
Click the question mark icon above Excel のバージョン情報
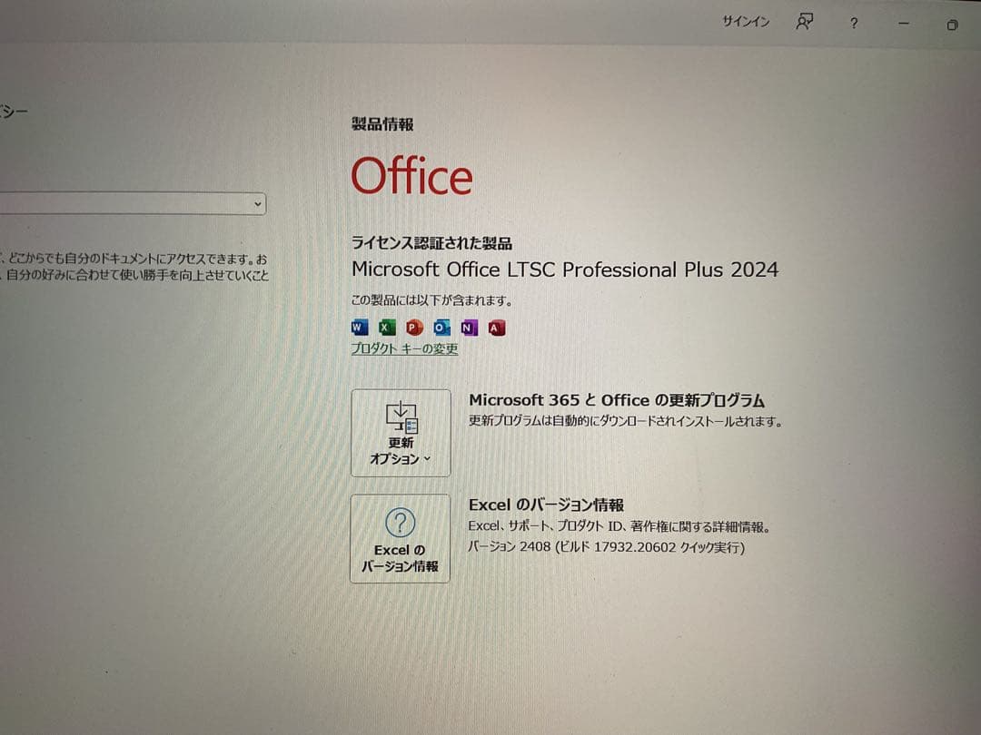click(399, 524)
